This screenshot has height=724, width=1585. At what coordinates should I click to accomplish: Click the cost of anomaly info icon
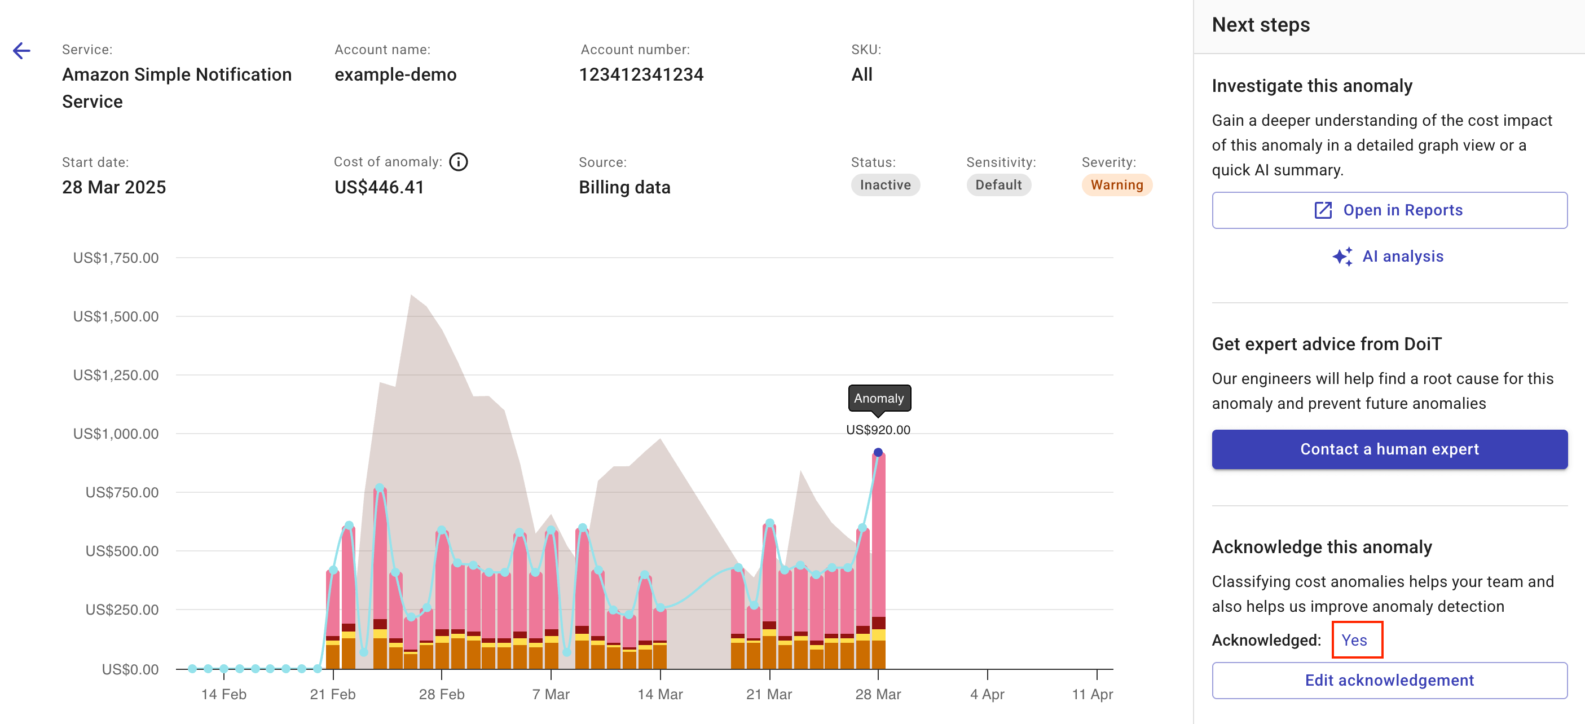click(x=459, y=162)
